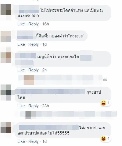The width and height of the screenshot is (122, 146).
Task: Open the 23h timestamp link
Action: tap(46, 106)
